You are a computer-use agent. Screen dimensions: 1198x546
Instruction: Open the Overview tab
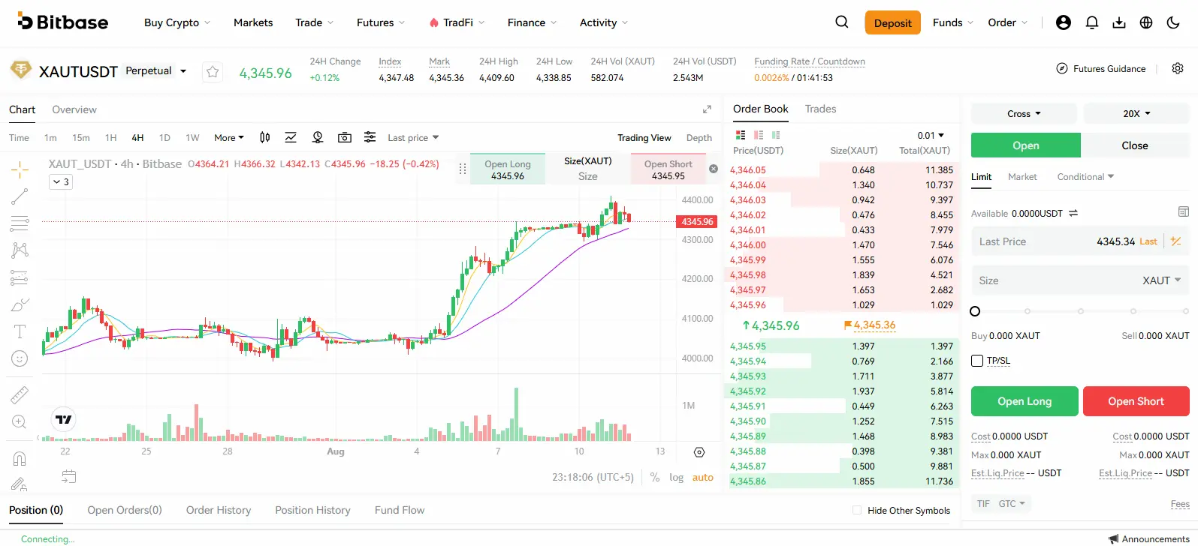click(74, 109)
